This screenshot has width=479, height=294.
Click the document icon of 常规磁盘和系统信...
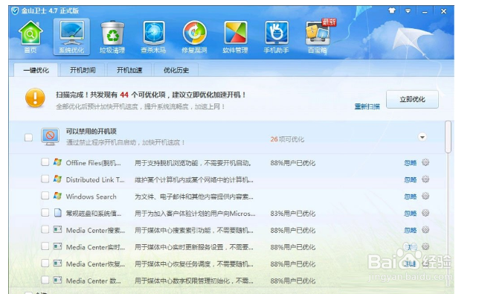(x=57, y=212)
